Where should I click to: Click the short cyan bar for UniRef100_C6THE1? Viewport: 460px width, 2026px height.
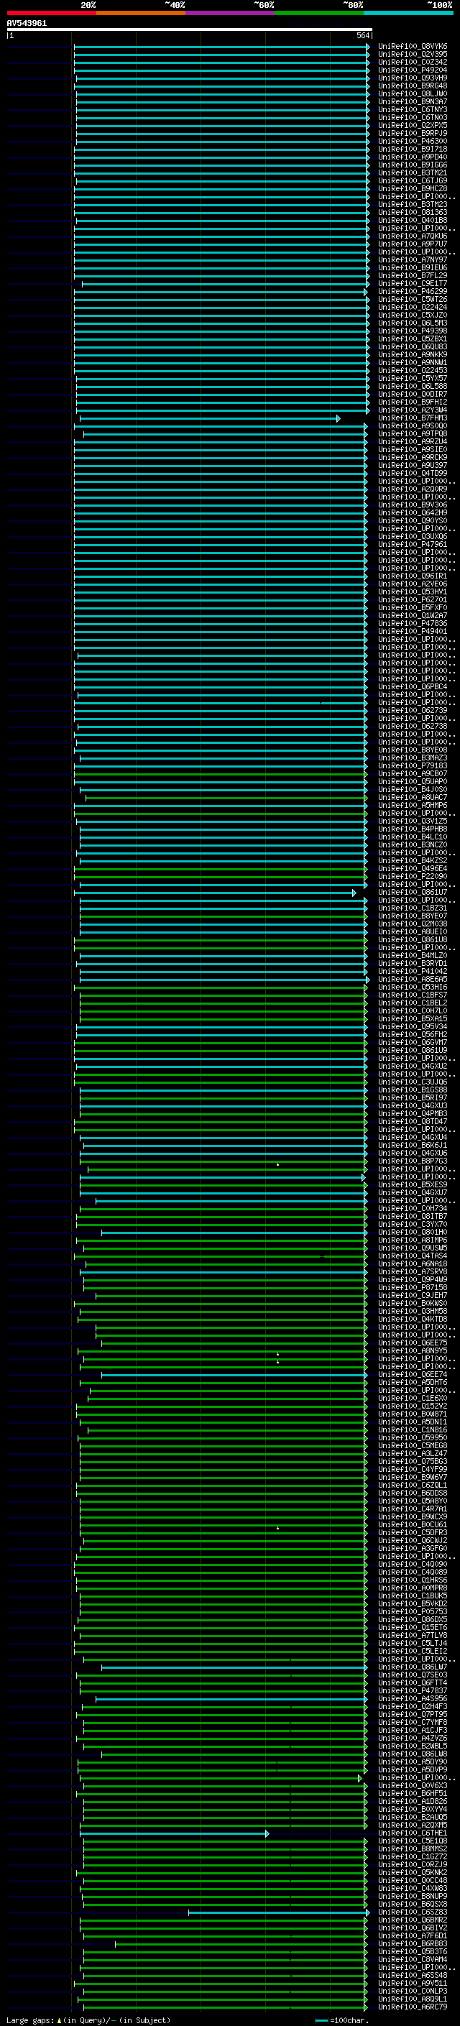[174, 1833]
